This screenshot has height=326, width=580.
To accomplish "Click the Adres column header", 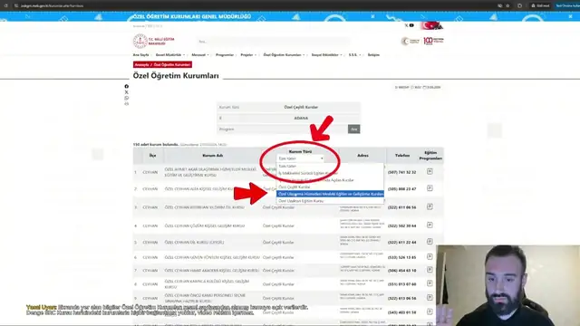I will (362, 156).
